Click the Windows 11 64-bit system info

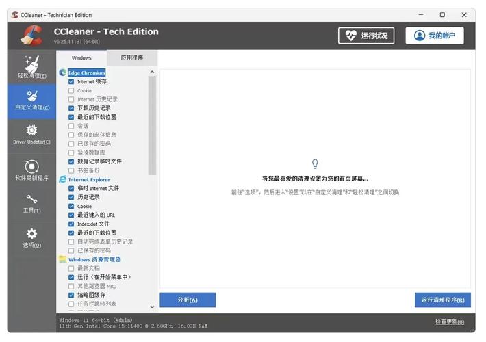(96, 320)
